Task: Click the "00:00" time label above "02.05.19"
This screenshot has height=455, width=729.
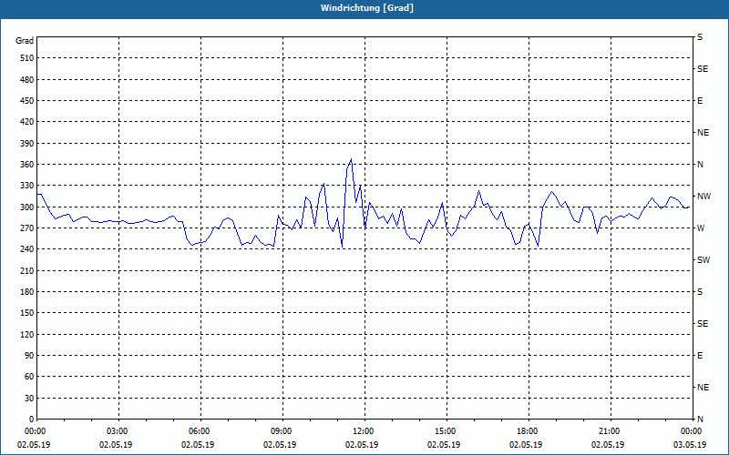Action: (35, 431)
